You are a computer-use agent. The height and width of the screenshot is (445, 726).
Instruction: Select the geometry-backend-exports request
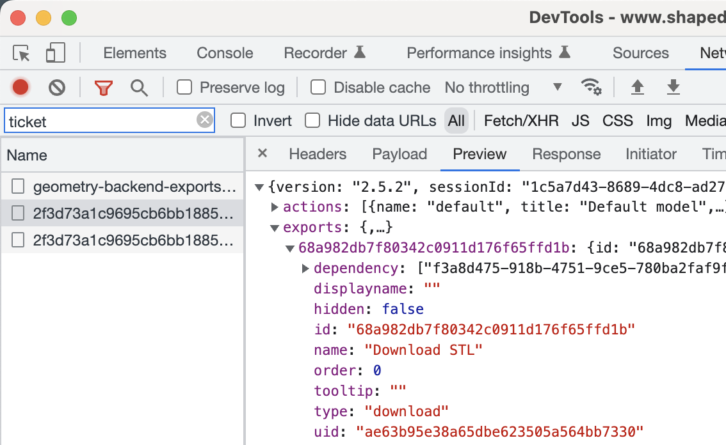click(134, 187)
